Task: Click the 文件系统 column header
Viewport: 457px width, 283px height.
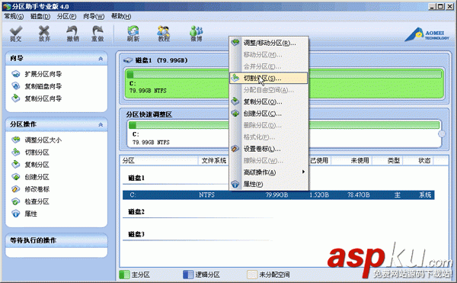Action: click(x=214, y=160)
